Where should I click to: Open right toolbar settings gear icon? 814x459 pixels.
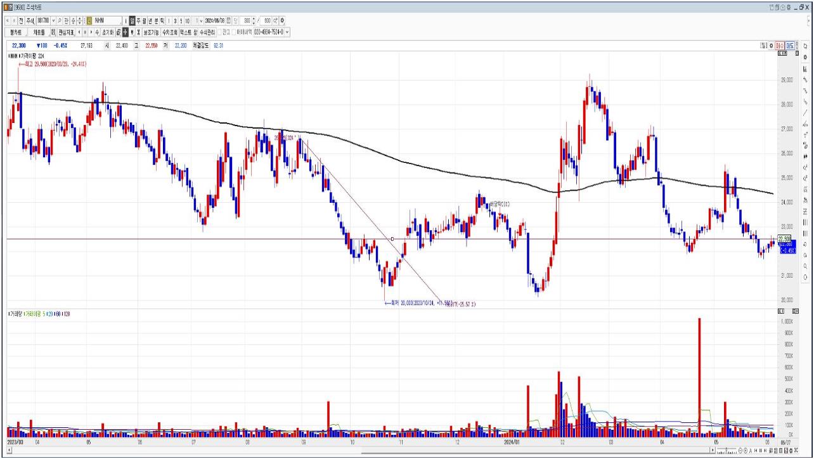click(x=805, y=57)
